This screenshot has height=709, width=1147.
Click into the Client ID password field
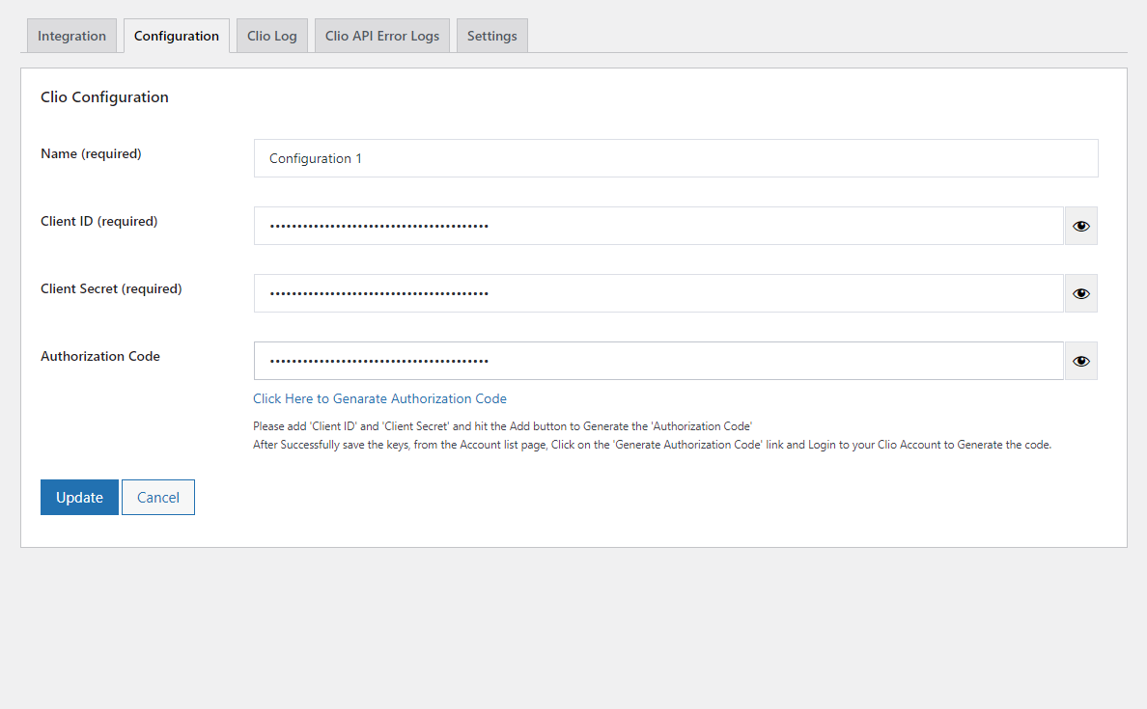pos(658,226)
